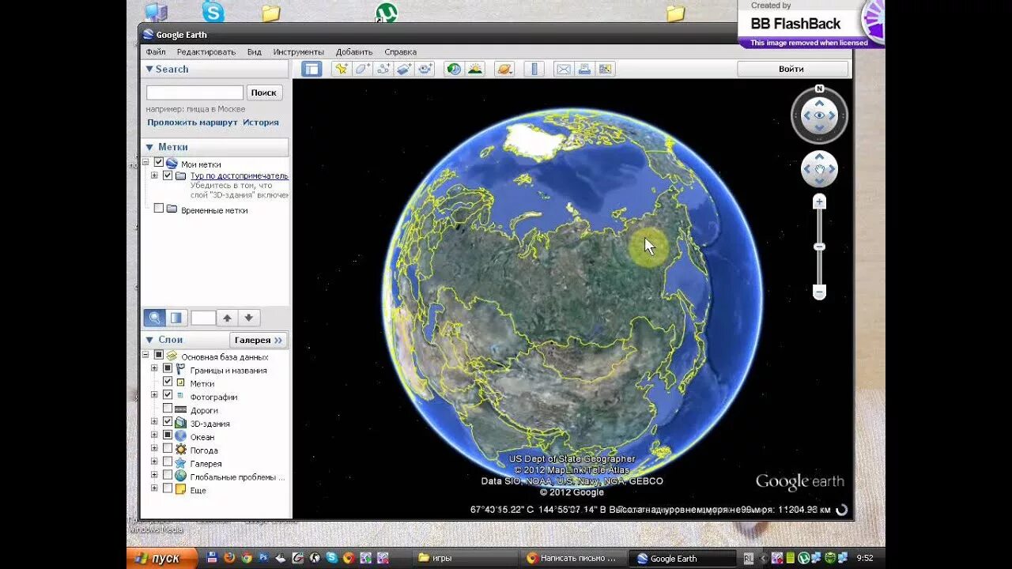Screen dimensions: 1012x569
Task: Open the planet switcher (Saturn icon)
Action: coord(504,69)
